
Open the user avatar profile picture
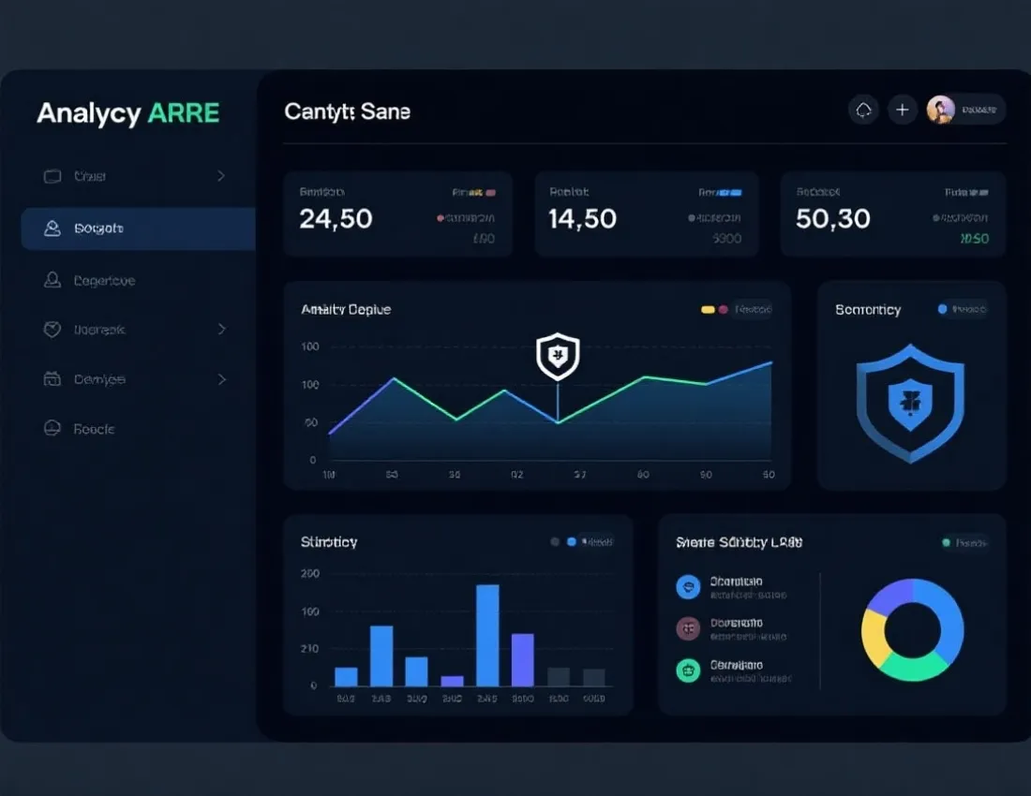941,110
